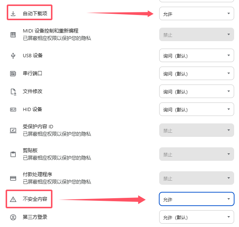Open the 文件修改 permission dropdown
239x227 pixels.
[x=196, y=92]
